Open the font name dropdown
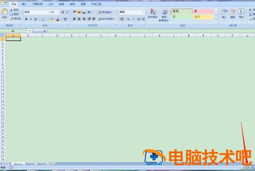 (49, 12)
